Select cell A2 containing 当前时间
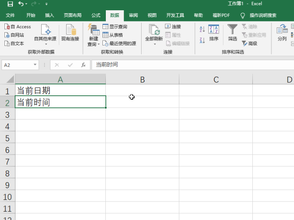The height and width of the screenshot is (220, 294). point(60,102)
